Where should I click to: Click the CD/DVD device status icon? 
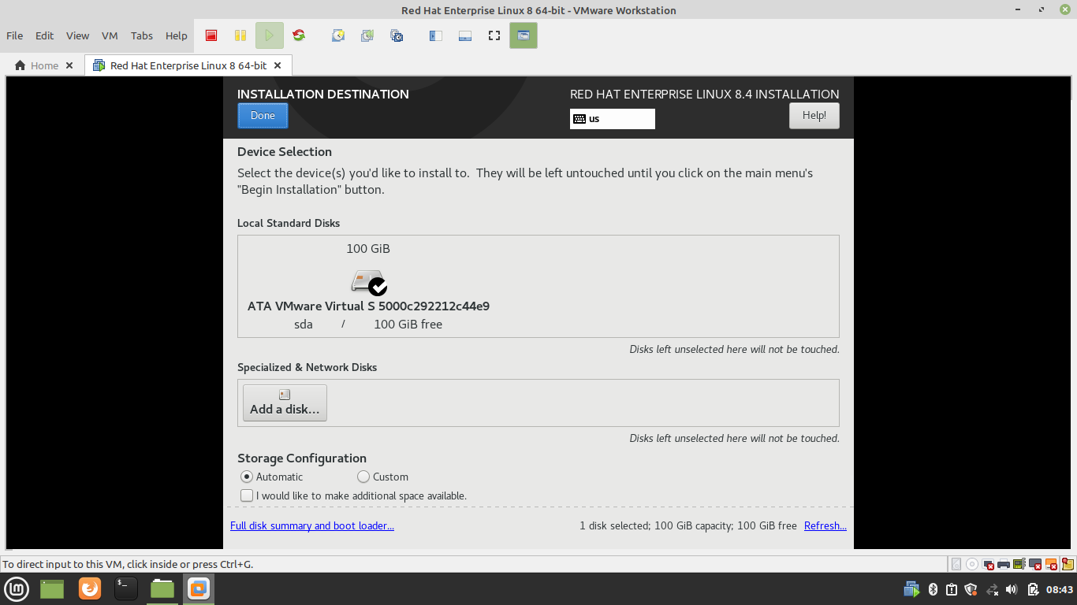point(972,564)
